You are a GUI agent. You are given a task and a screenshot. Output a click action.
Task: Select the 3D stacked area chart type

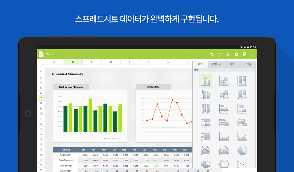tap(224, 150)
